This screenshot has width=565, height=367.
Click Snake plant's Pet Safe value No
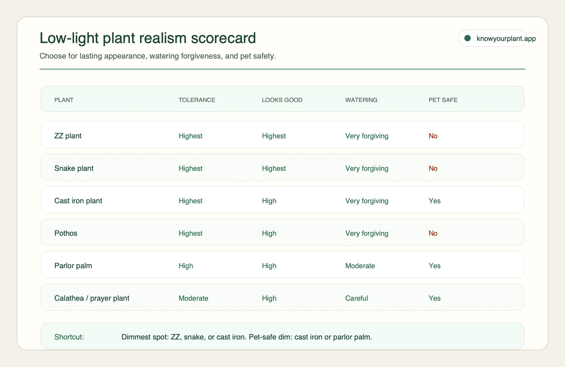click(x=433, y=168)
